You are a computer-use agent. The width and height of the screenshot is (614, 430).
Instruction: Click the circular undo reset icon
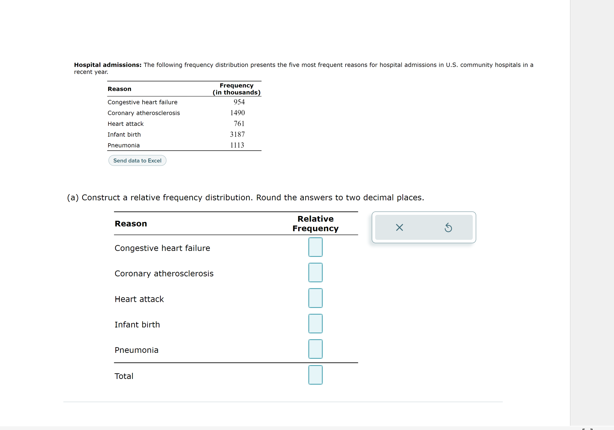coord(448,227)
